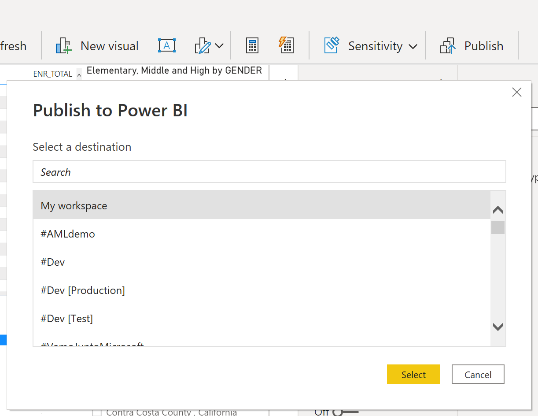The width and height of the screenshot is (538, 416).
Task: Expand the more visuals dropdown arrow
Action: tap(219, 46)
